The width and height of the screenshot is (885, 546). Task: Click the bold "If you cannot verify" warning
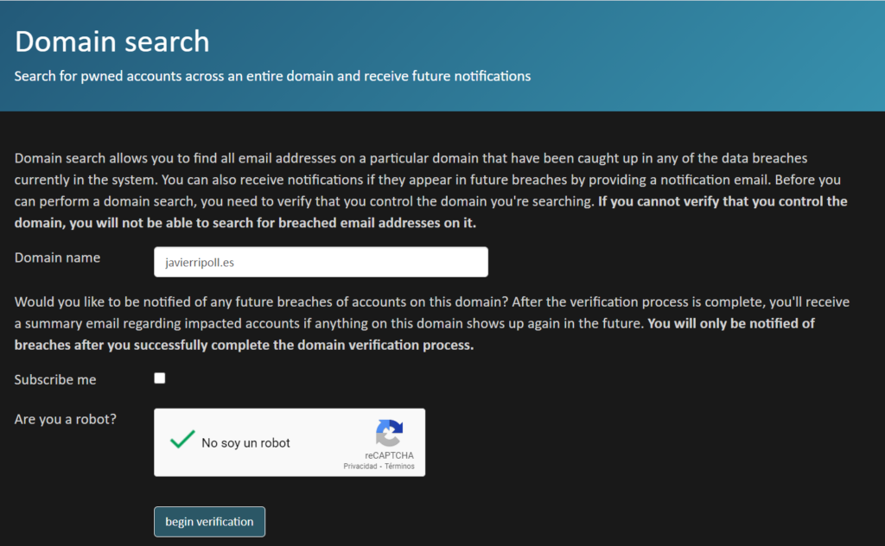pyautogui.click(x=430, y=212)
